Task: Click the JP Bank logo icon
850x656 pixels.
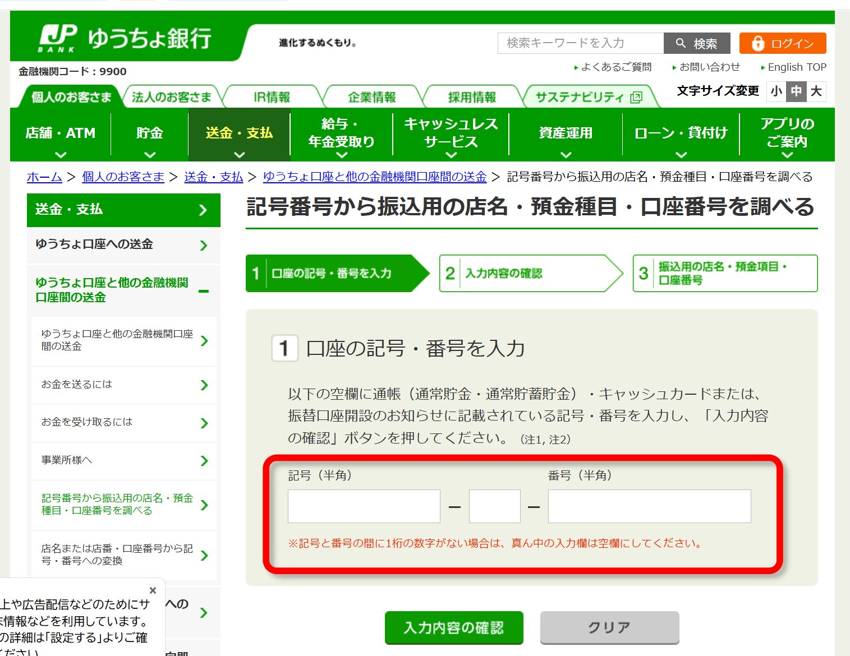Action: tap(57, 38)
